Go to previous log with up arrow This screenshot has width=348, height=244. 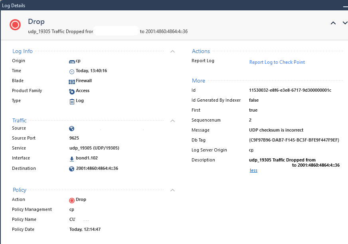point(333,23)
